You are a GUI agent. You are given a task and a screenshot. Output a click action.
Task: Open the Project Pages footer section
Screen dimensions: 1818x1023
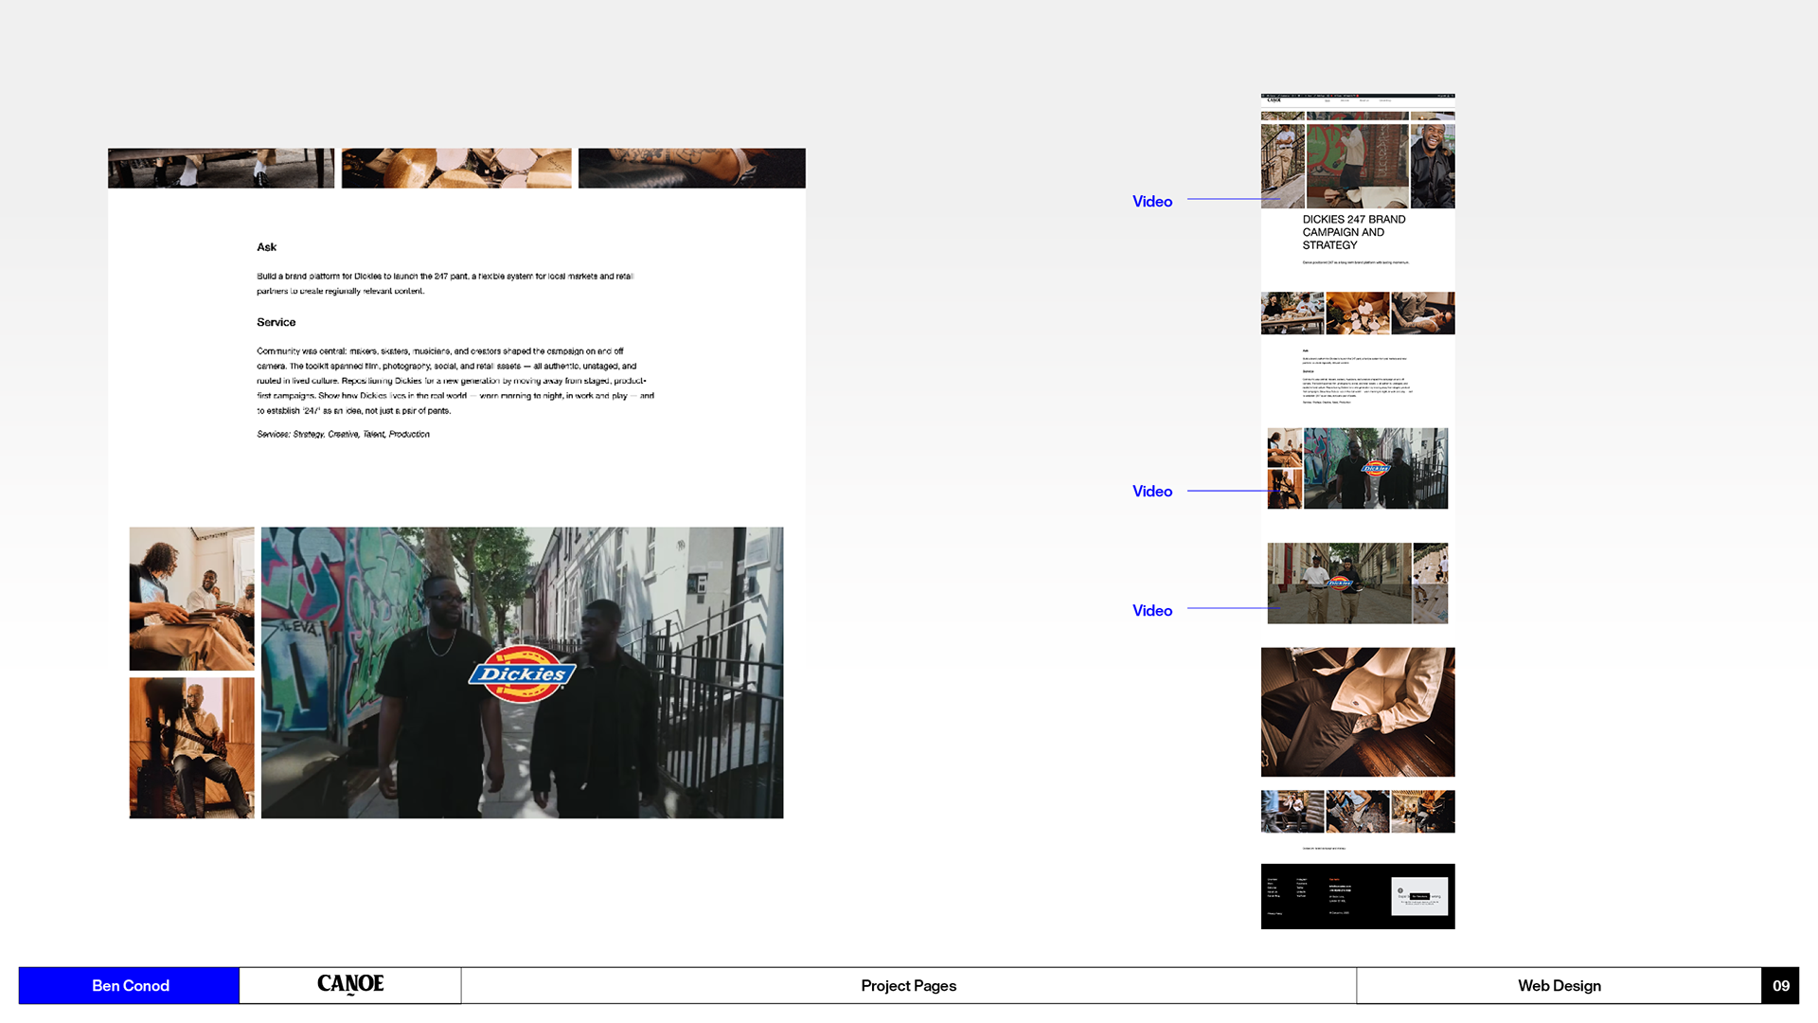908,985
